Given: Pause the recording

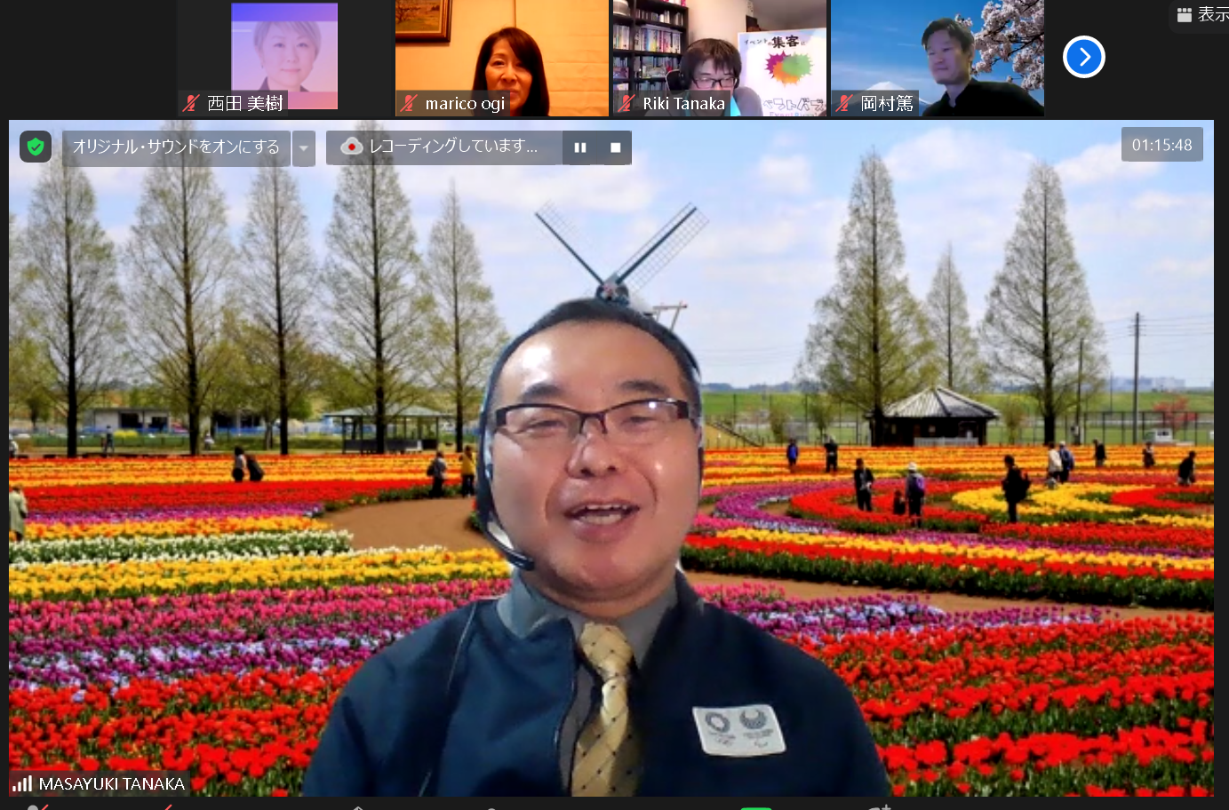Looking at the screenshot, I should pos(580,147).
